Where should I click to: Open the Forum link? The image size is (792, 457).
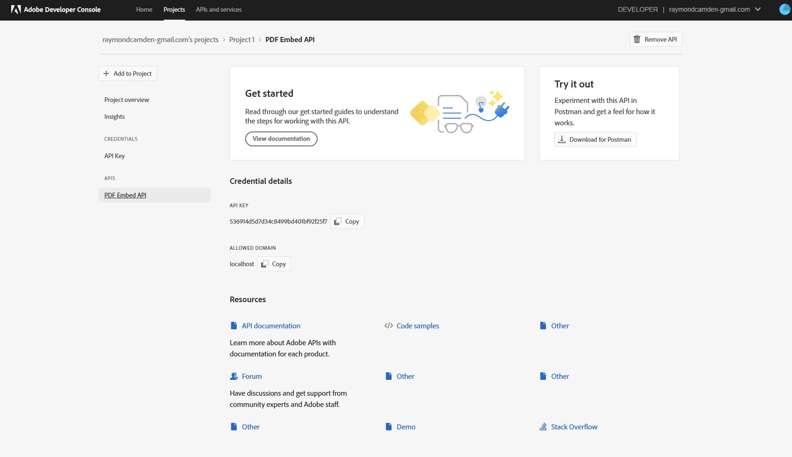[252, 376]
